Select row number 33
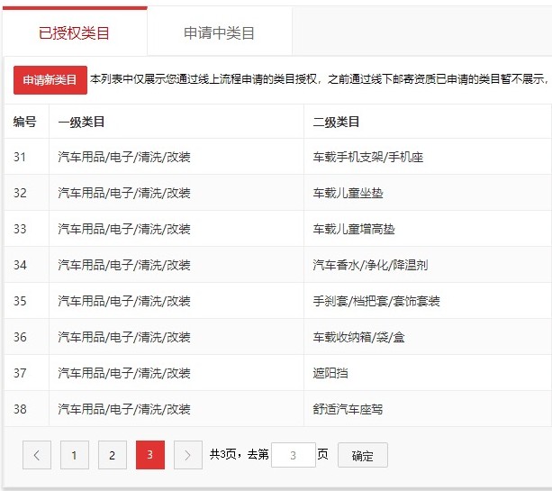 tap(20, 229)
